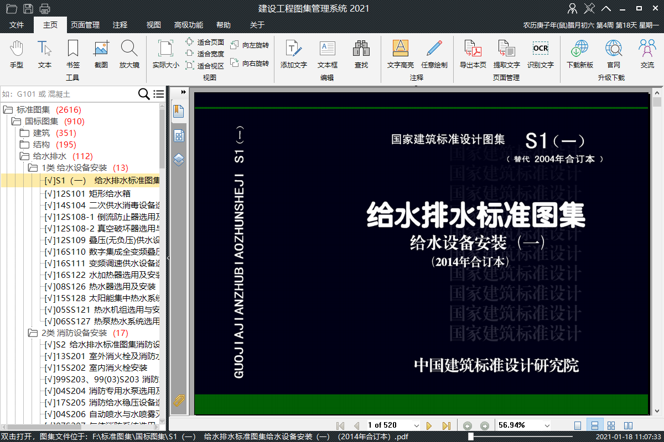Activate the 放大镜 magnifier tool
664x442 pixels.
point(129,54)
